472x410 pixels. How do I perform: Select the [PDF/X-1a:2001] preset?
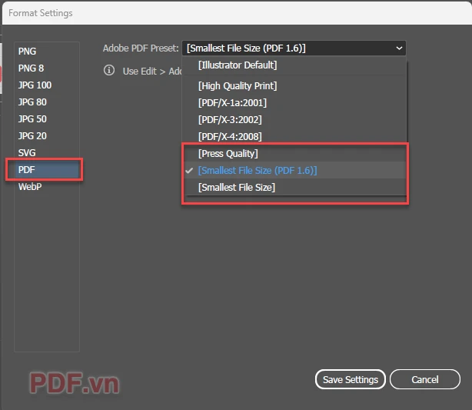294,103
